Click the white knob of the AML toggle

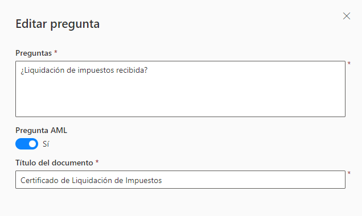(x=32, y=144)
